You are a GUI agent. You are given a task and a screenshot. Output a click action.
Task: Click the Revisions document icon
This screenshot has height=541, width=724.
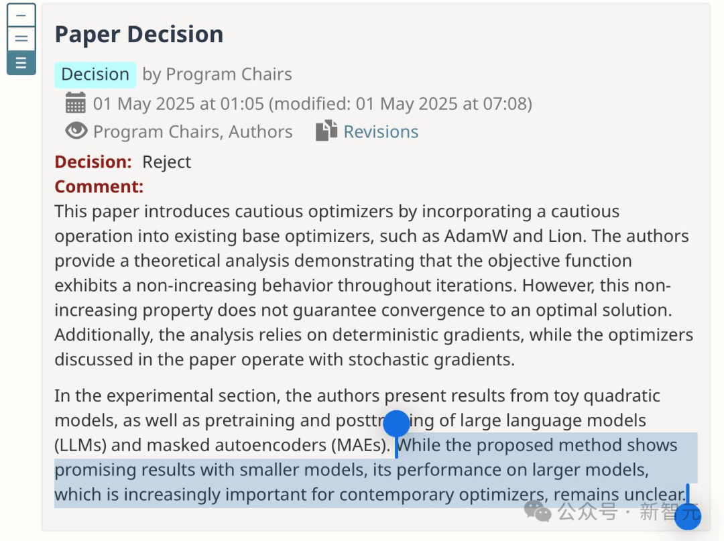[326, 131]
